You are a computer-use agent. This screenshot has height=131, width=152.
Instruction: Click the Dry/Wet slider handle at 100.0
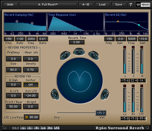click(101, 113)
